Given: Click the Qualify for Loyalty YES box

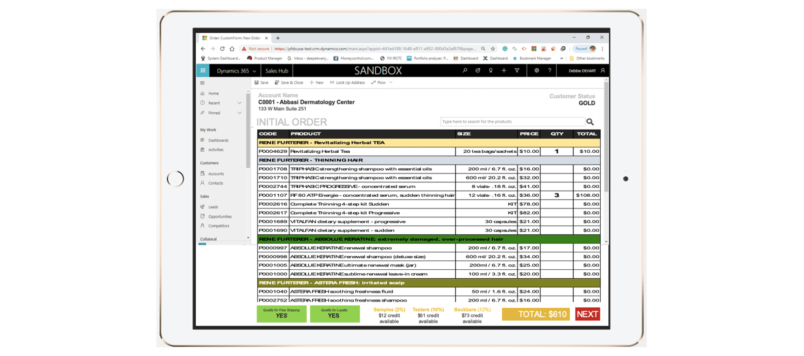Looking at the screenshot, I should coord(334,314).
